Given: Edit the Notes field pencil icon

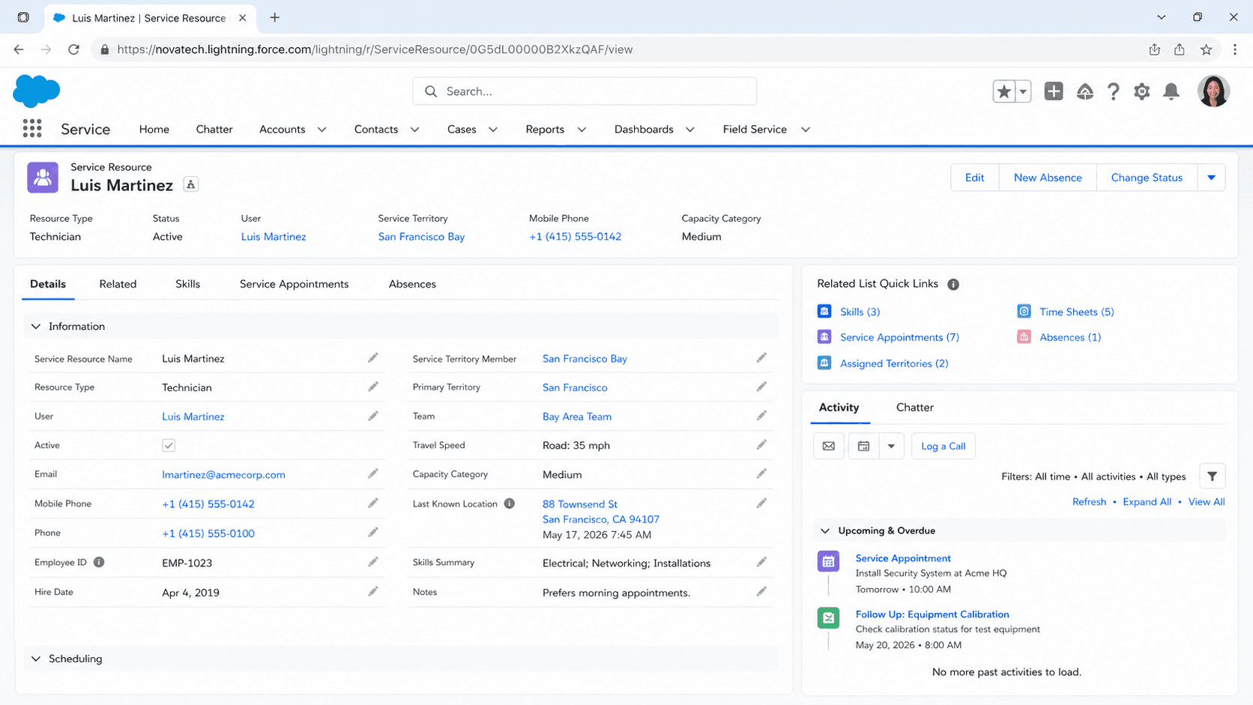Looking at the screenshot, I should 761,592.
